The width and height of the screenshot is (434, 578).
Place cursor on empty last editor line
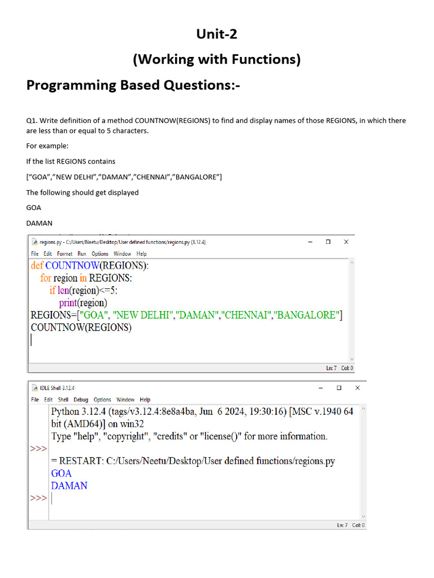pos(188,340)
